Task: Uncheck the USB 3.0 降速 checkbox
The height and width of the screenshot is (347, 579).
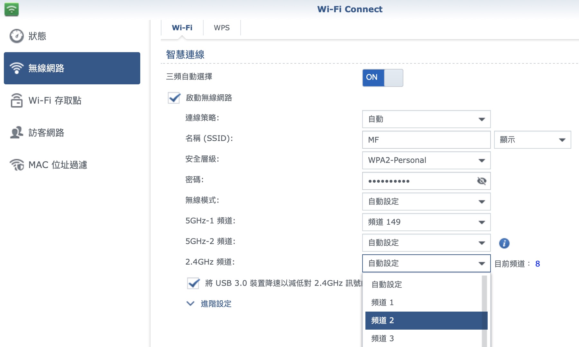Action: 193,283
